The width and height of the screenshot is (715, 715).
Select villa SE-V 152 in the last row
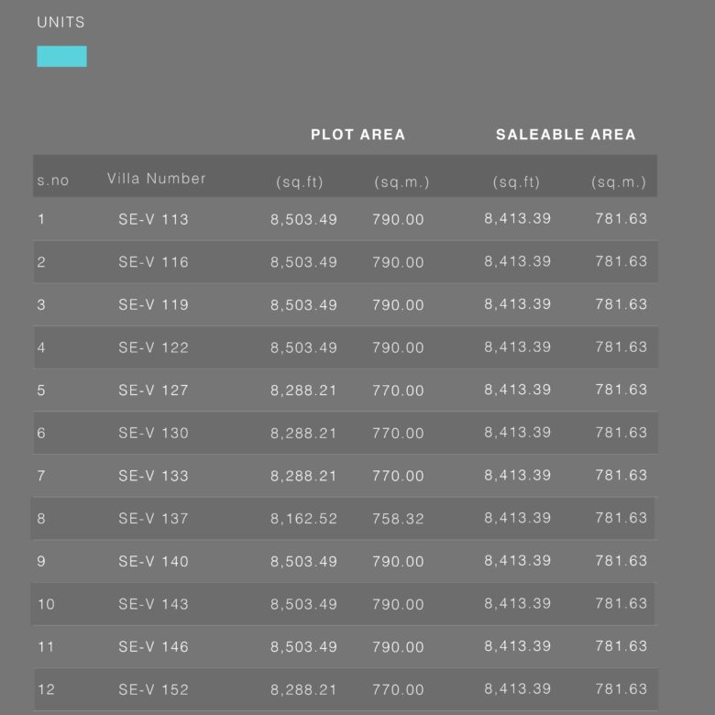153,689
